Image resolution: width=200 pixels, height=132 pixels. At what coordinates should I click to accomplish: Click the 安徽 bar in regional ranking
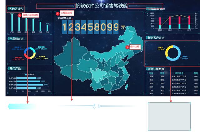pyautogui.click(x=33, y=25)
